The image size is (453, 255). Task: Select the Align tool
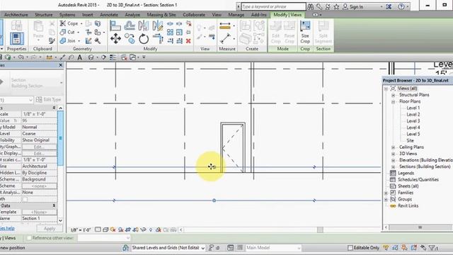(115, 26)
